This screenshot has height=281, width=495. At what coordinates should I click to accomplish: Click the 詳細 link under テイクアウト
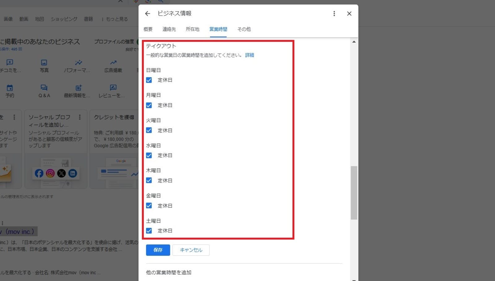[x=249, y=55]
